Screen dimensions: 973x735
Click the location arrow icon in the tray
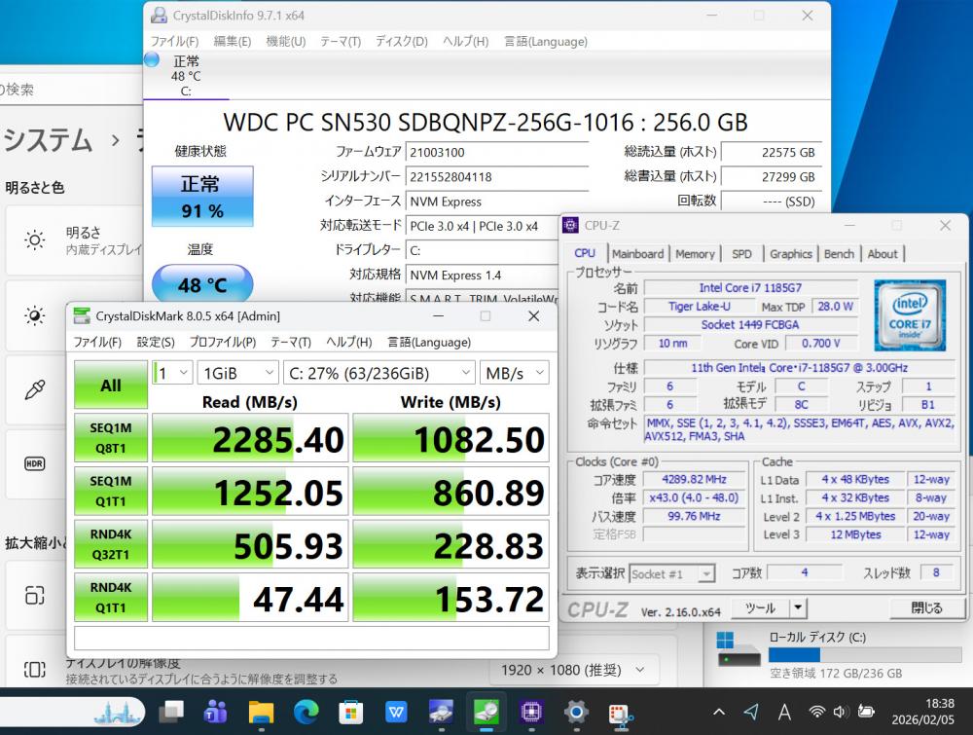coord(751,712)
